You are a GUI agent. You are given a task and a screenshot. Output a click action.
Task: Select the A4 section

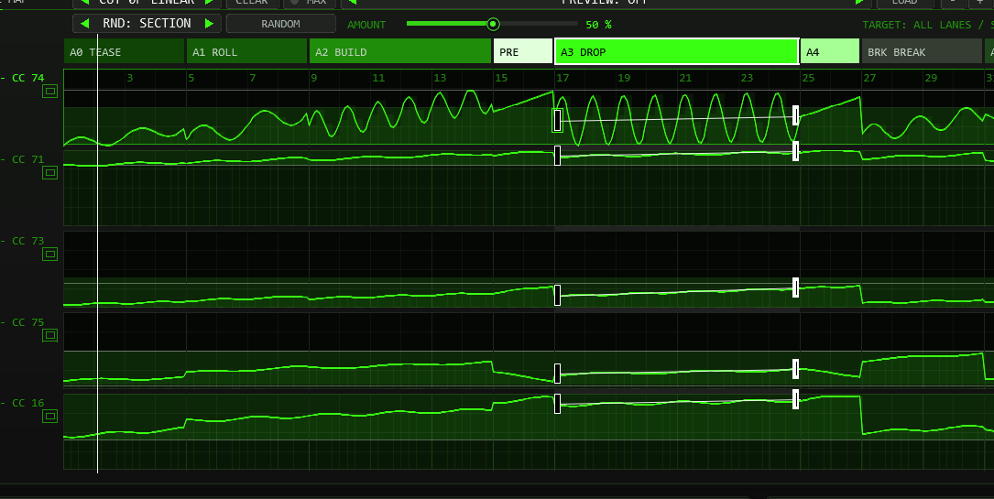(830, 52)
